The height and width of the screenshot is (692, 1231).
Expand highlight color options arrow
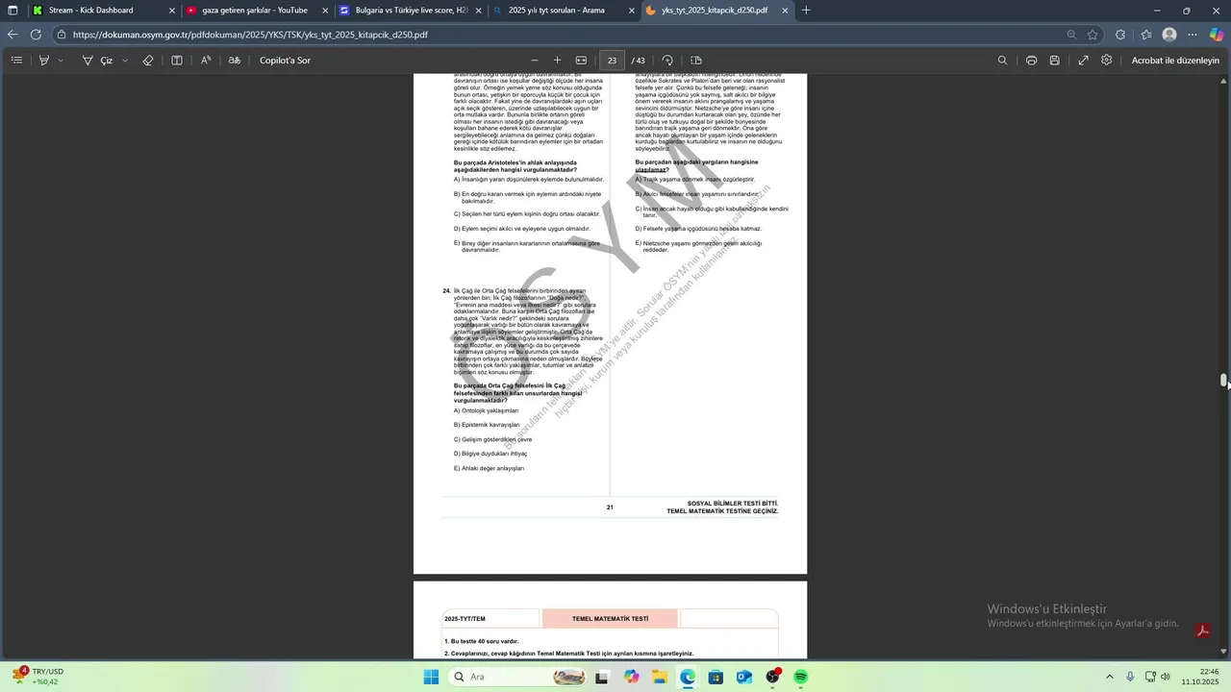[61, 61]
